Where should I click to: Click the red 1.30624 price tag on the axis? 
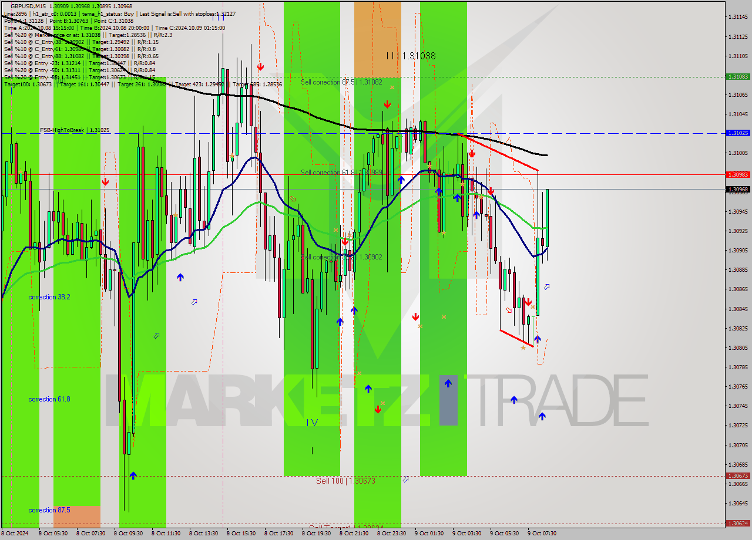pos(738,523)
